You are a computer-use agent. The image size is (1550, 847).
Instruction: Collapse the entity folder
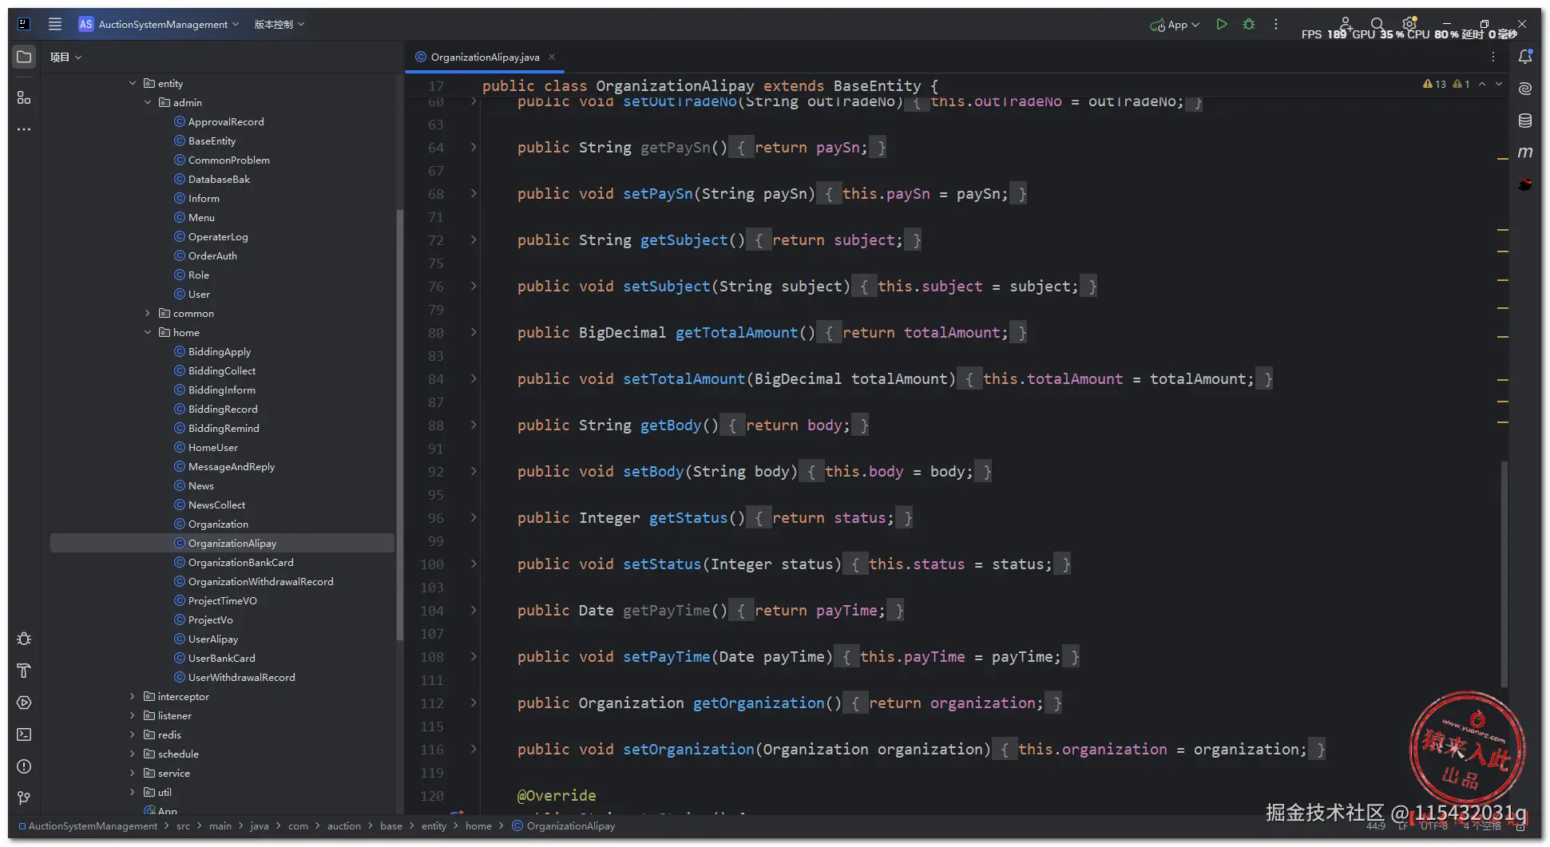(x=133, y=83)
